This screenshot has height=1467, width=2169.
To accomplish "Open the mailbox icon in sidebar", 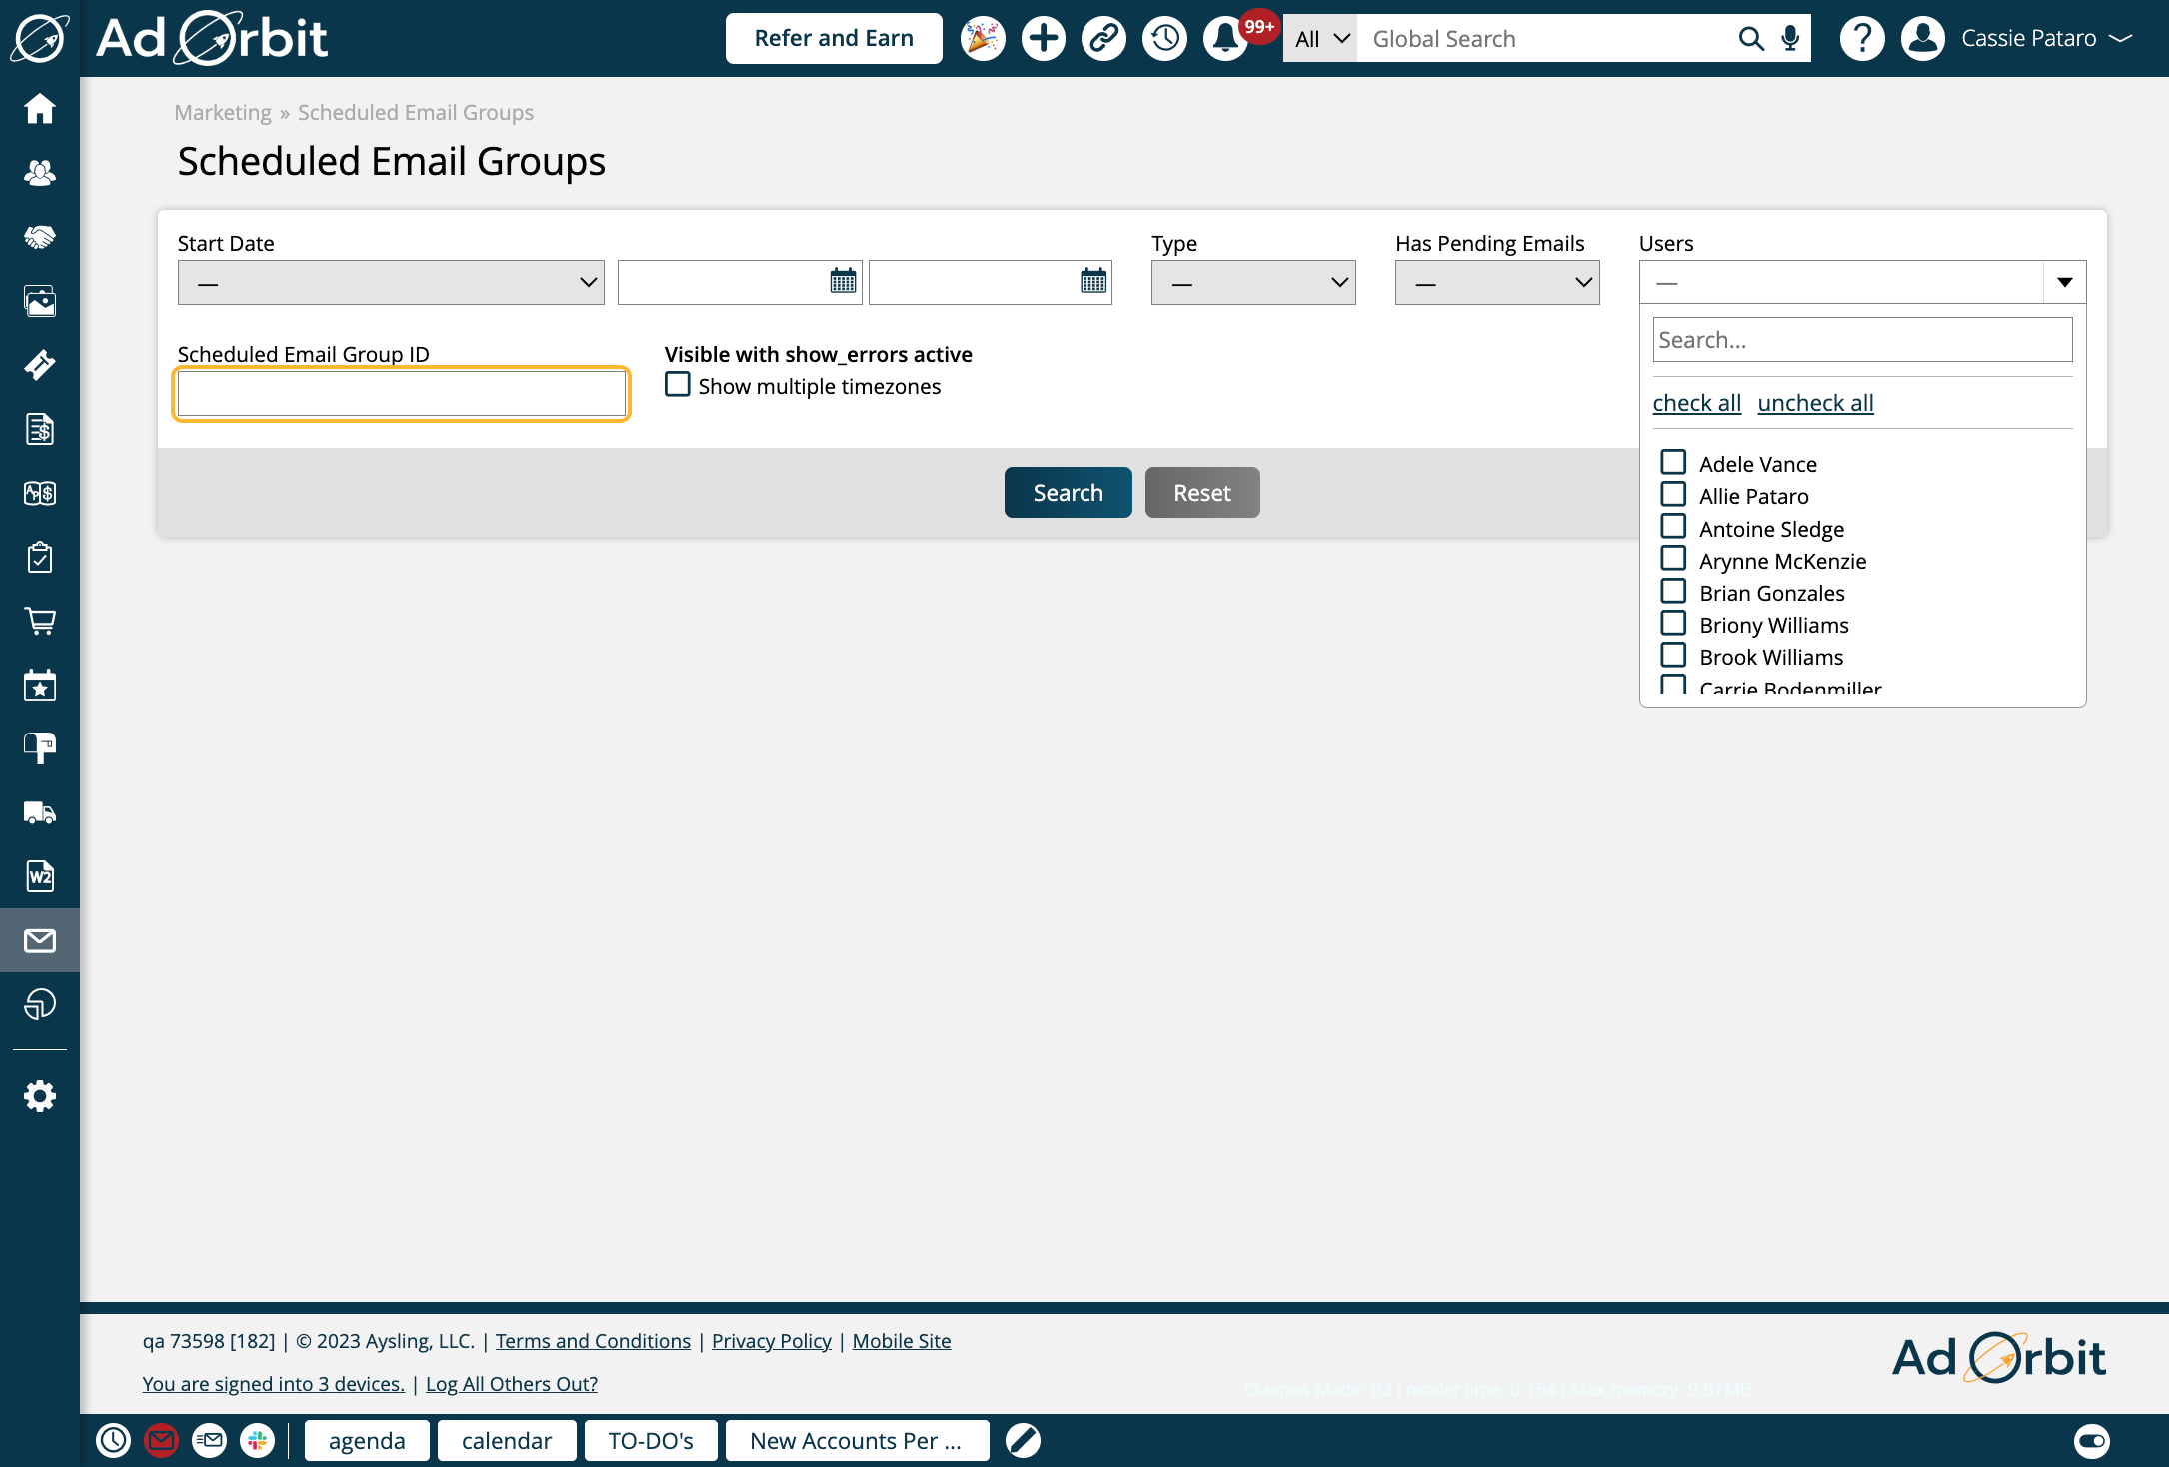I will pyautogui.click(x=40, y=748).
